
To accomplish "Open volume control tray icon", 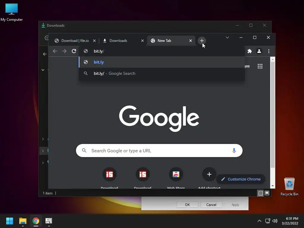I will 275,221.
